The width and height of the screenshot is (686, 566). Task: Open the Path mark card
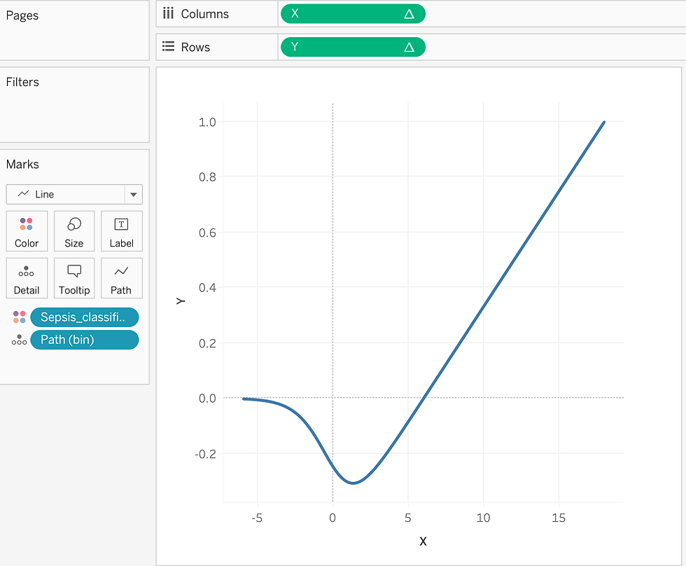[x=122, y=278]
